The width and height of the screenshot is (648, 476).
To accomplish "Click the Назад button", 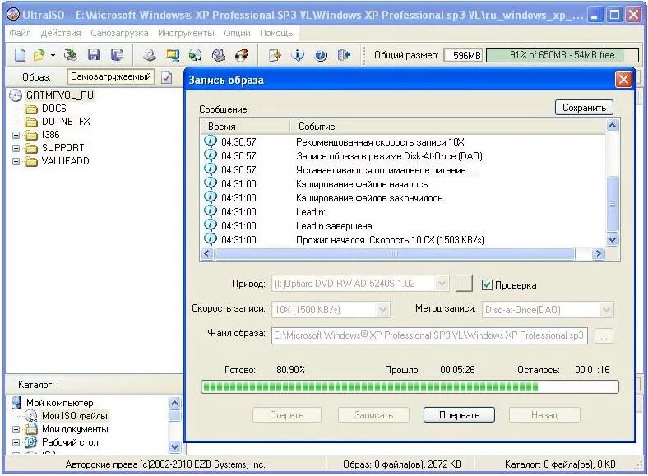I will tap(544, 415).
